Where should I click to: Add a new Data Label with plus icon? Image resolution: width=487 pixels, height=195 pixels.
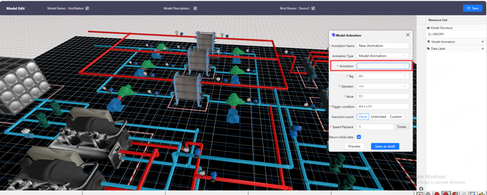(x=482, y=49)
